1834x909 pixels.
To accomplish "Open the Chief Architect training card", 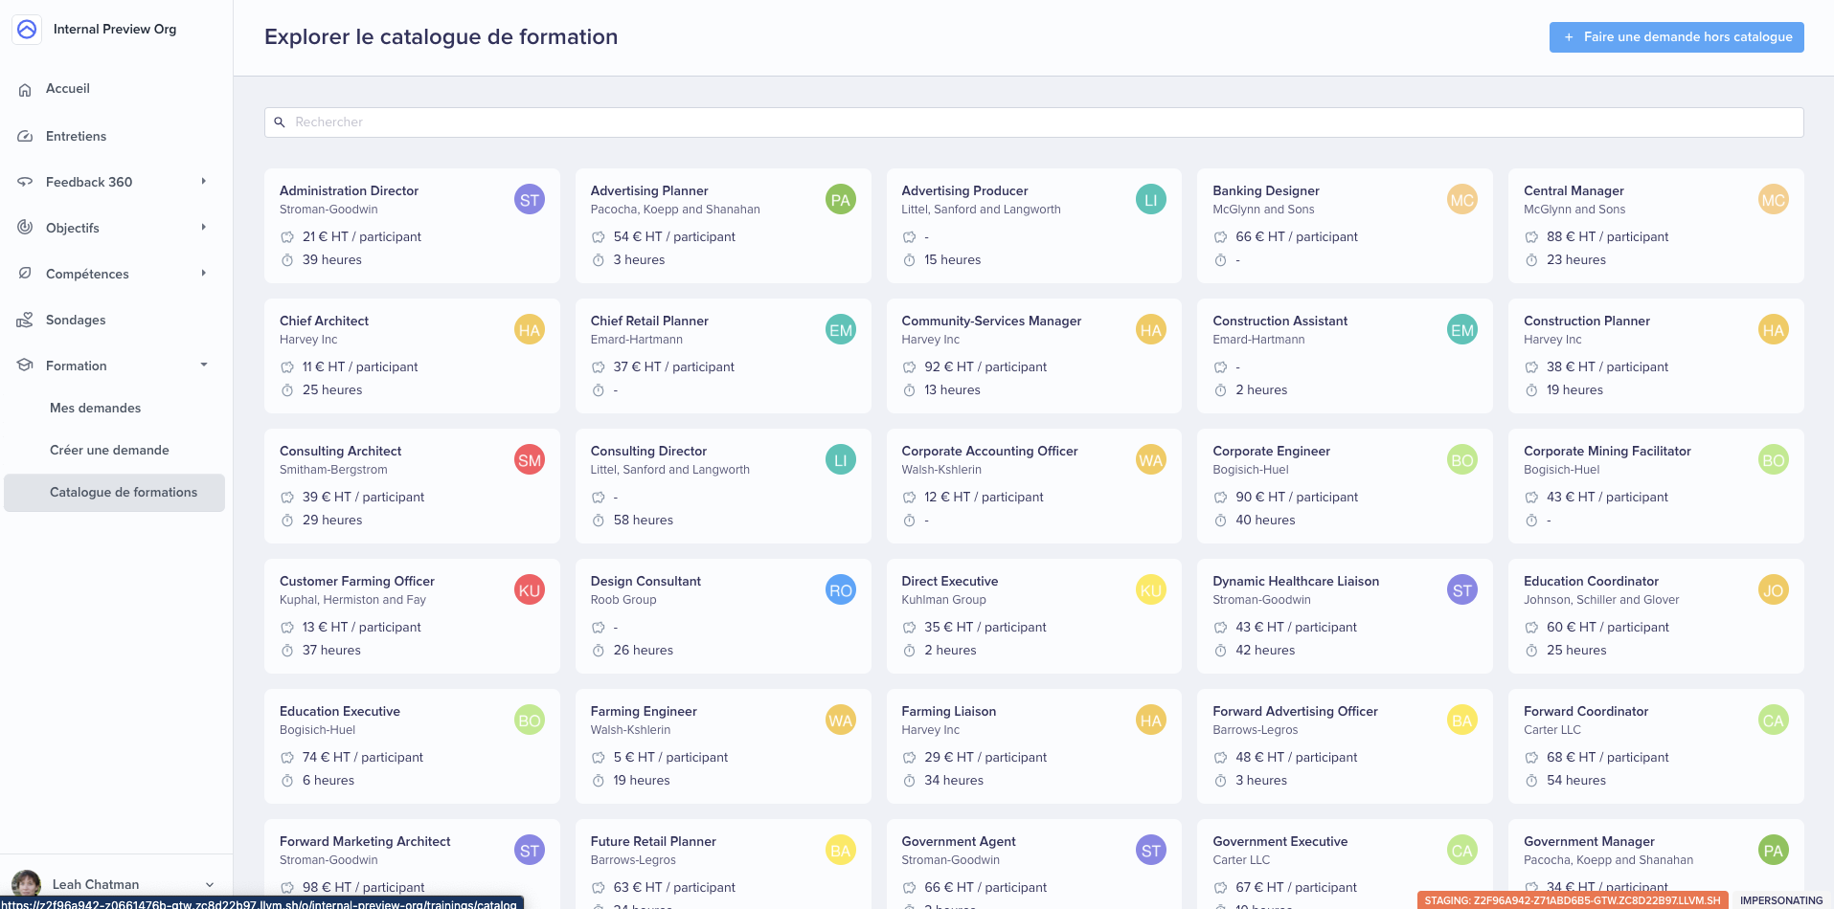I will (412, 355).
